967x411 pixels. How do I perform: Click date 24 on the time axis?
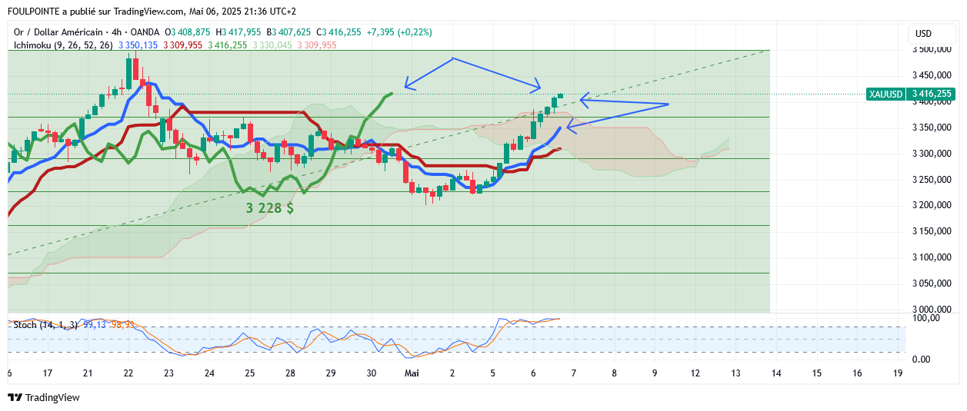[x=209, y=373]
